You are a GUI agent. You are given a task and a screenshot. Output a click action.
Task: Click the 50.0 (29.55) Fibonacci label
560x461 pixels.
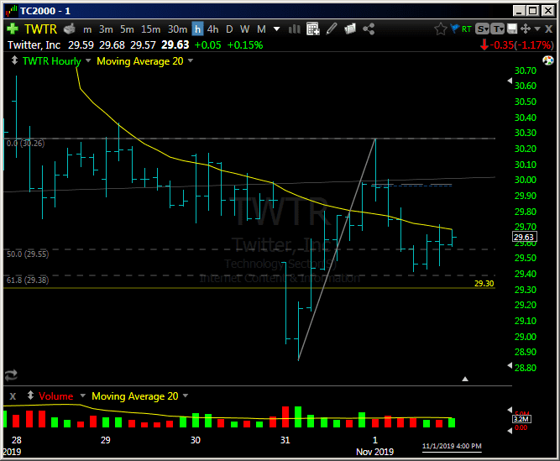(28, 254)
